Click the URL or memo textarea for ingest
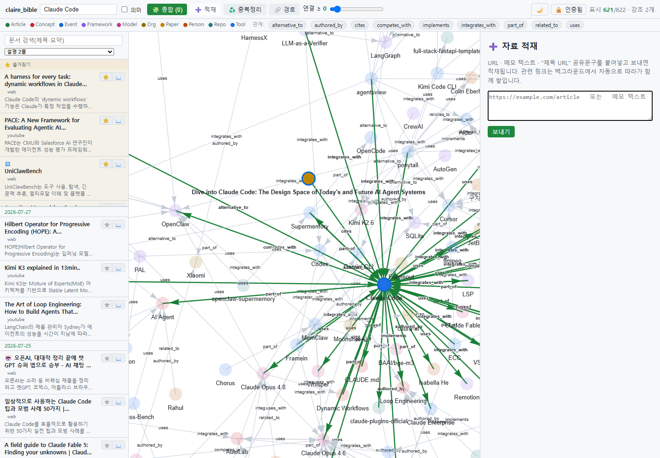This screenshot has width=660, height=458. pyautogui.click(x=570, y=106)
